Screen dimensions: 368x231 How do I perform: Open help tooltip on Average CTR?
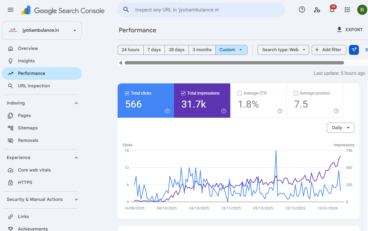coord(280,111)
